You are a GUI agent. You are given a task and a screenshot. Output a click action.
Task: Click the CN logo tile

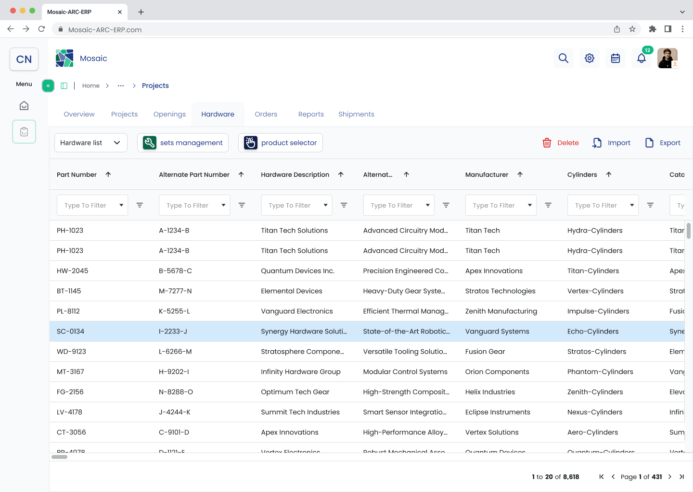[24, 59]
